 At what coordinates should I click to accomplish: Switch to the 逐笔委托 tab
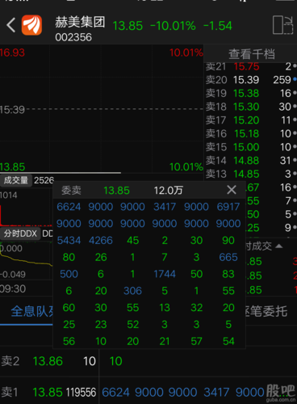click(x=266, y=311)
